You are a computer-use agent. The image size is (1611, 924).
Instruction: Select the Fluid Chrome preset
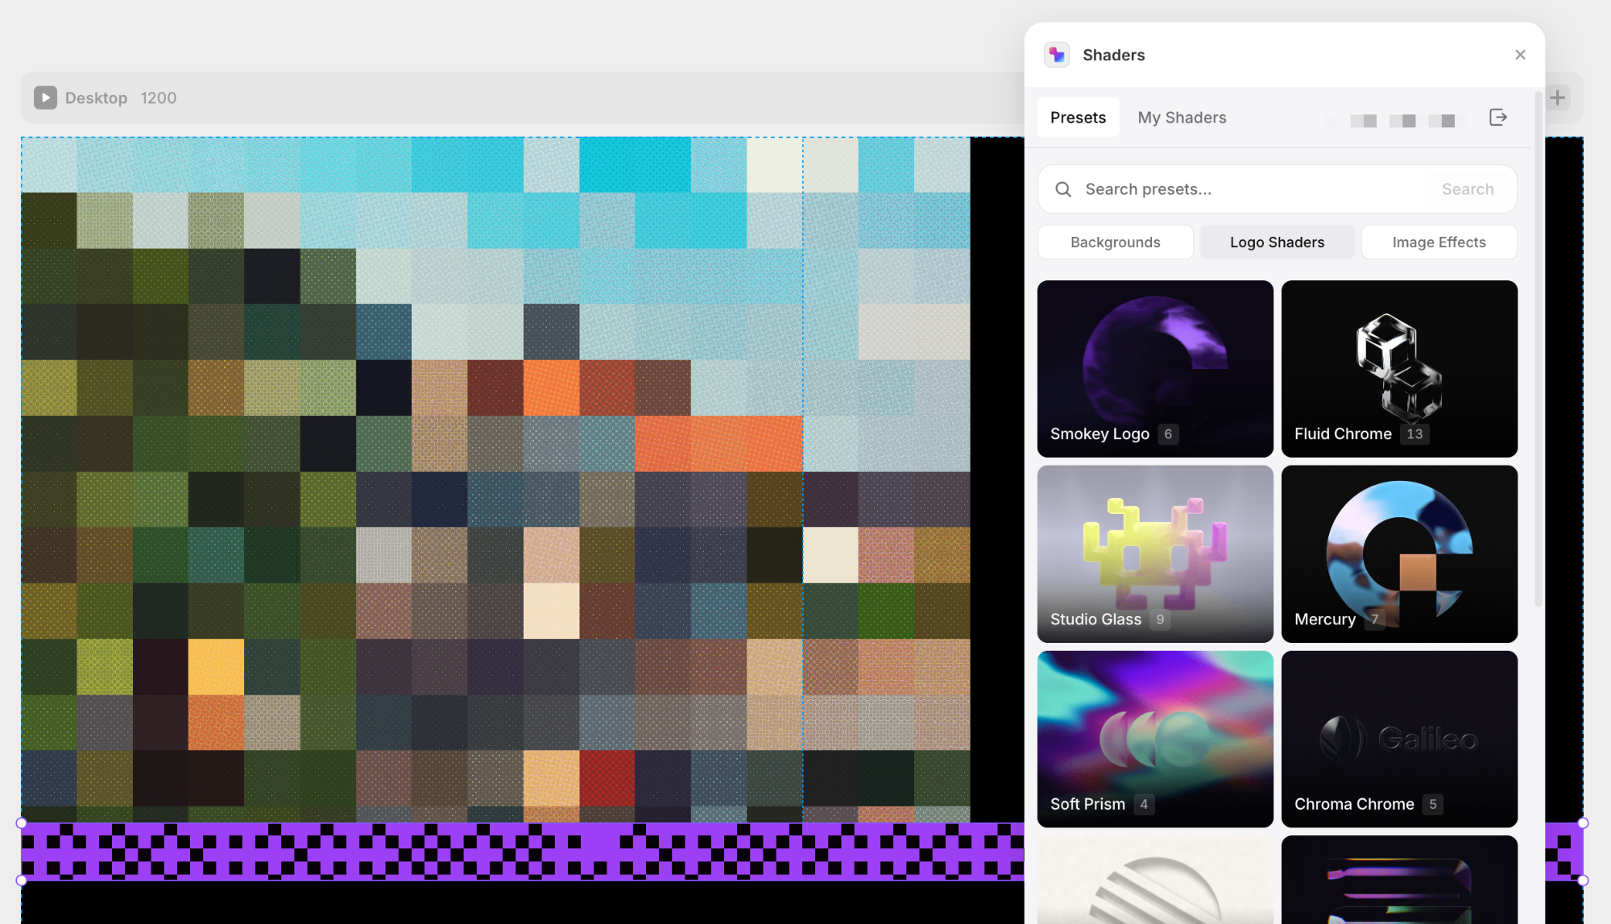coord(1399,369)
